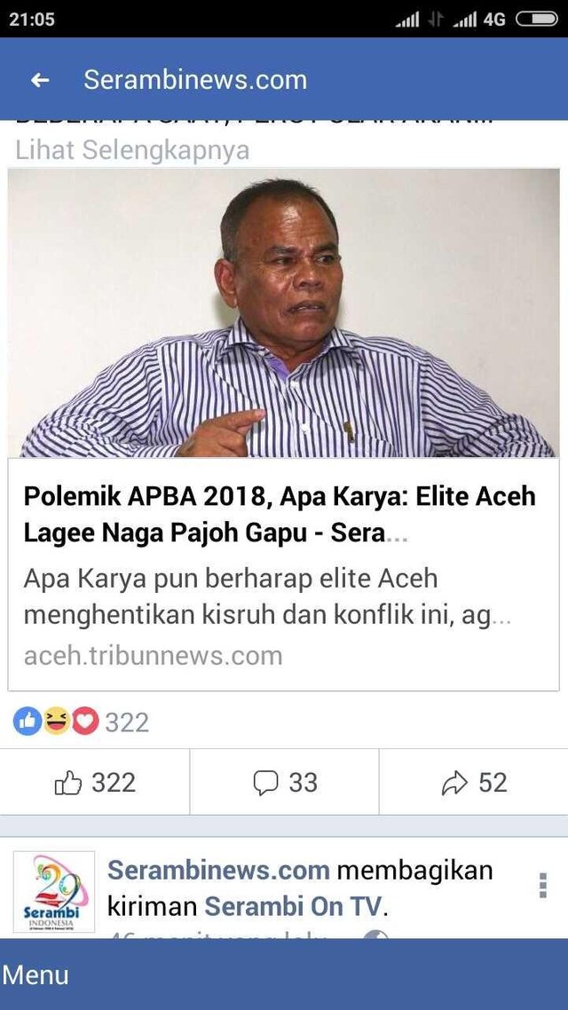Open Serambinews.com name in shared post
The image size is (568, 1010).
(x=218, y=871)
